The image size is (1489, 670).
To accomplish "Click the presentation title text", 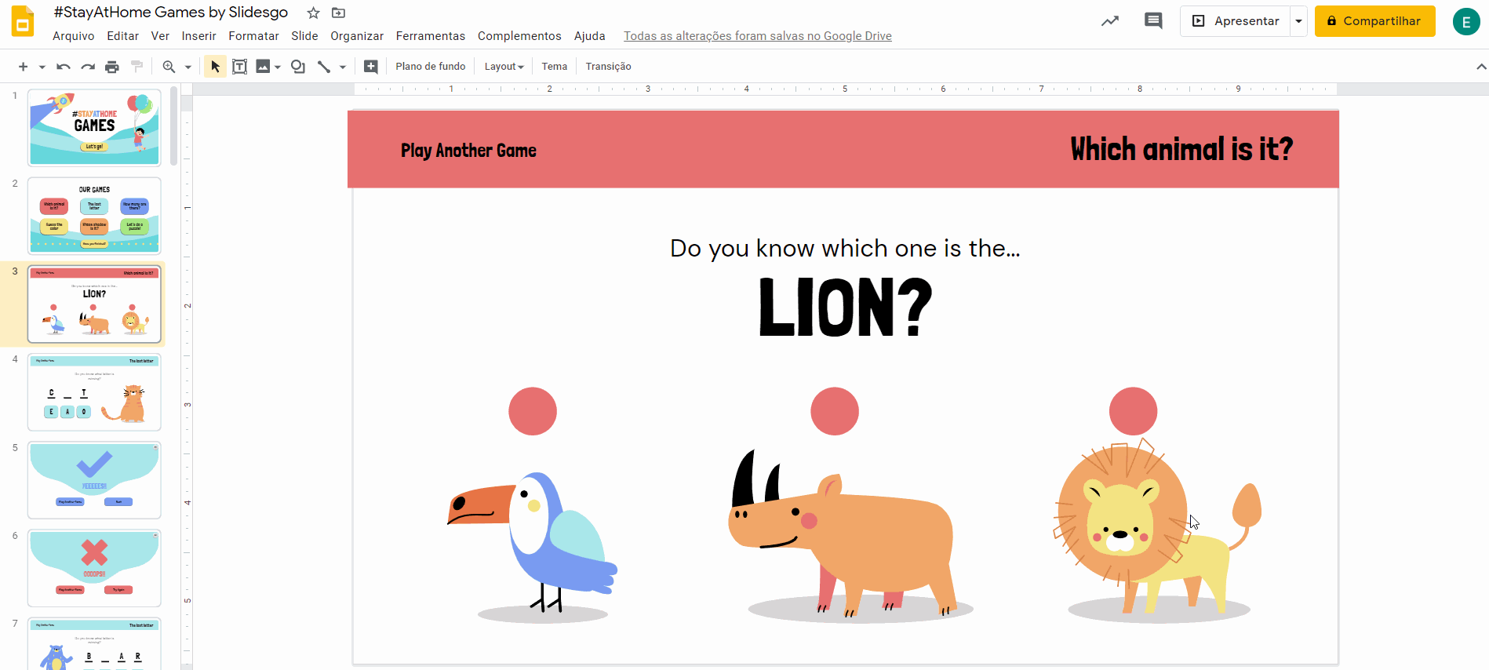I will coord(171,13).
